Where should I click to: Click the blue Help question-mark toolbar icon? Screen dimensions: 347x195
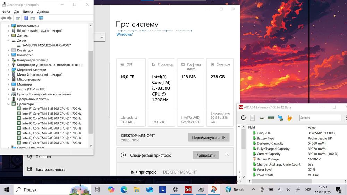pyautogui.click(x=26, y=18)
